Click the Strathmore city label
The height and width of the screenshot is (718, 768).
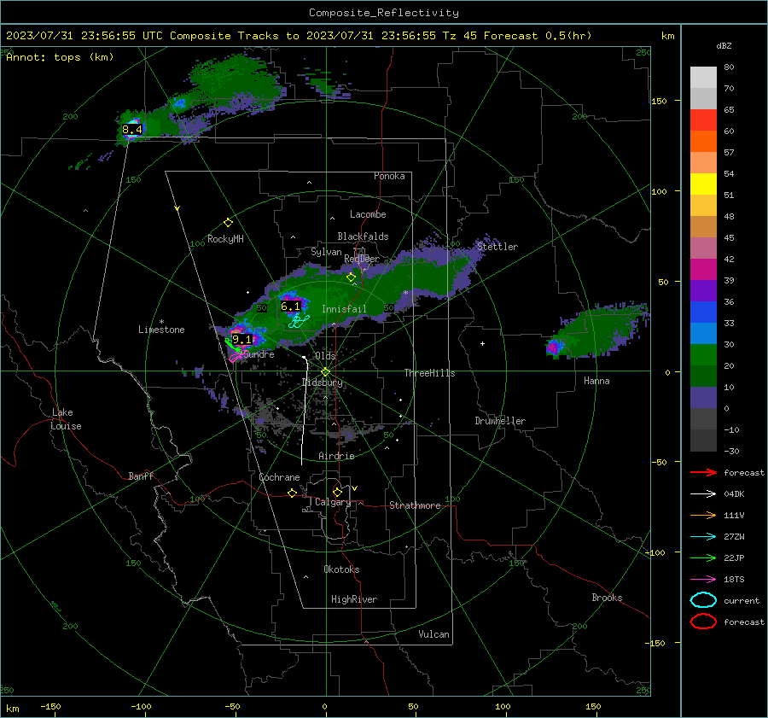pyautogui.click(x=415, y=505)
